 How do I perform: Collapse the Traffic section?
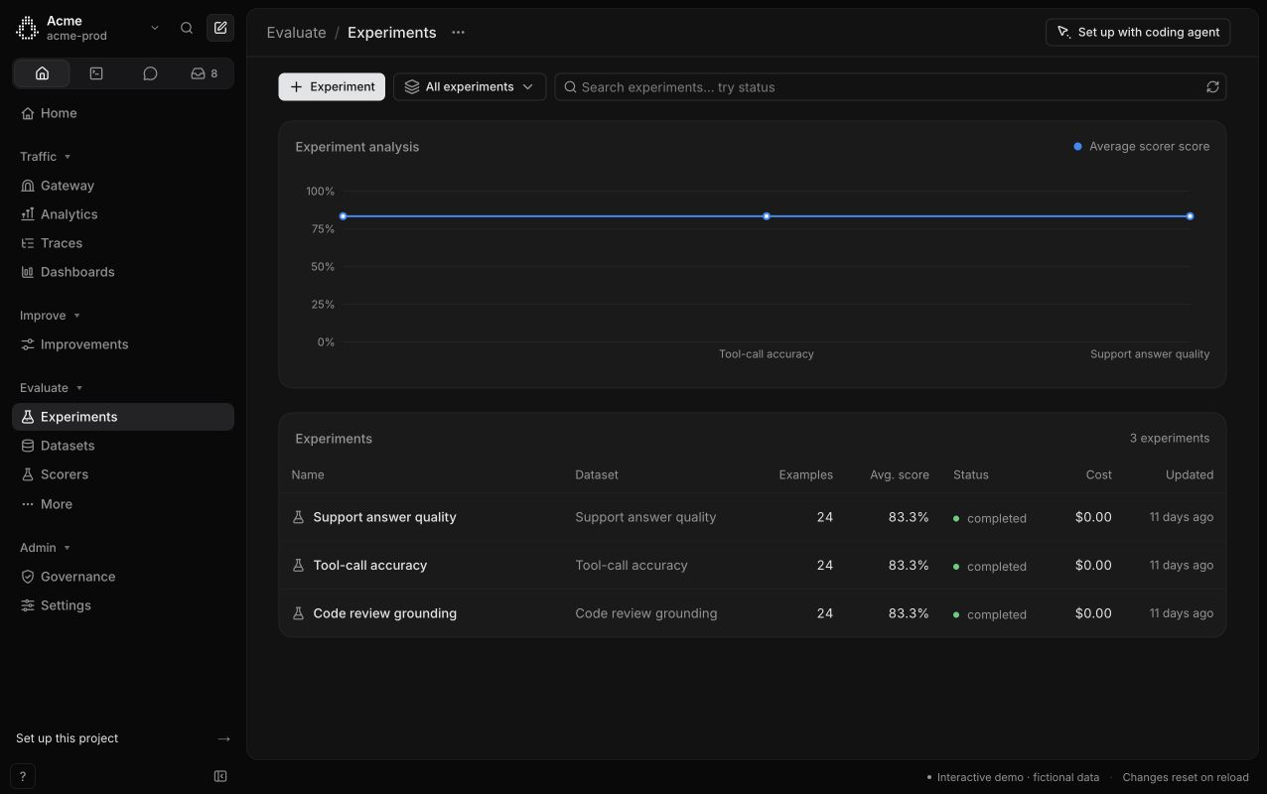pyautogui.click(x=45, y=157)
